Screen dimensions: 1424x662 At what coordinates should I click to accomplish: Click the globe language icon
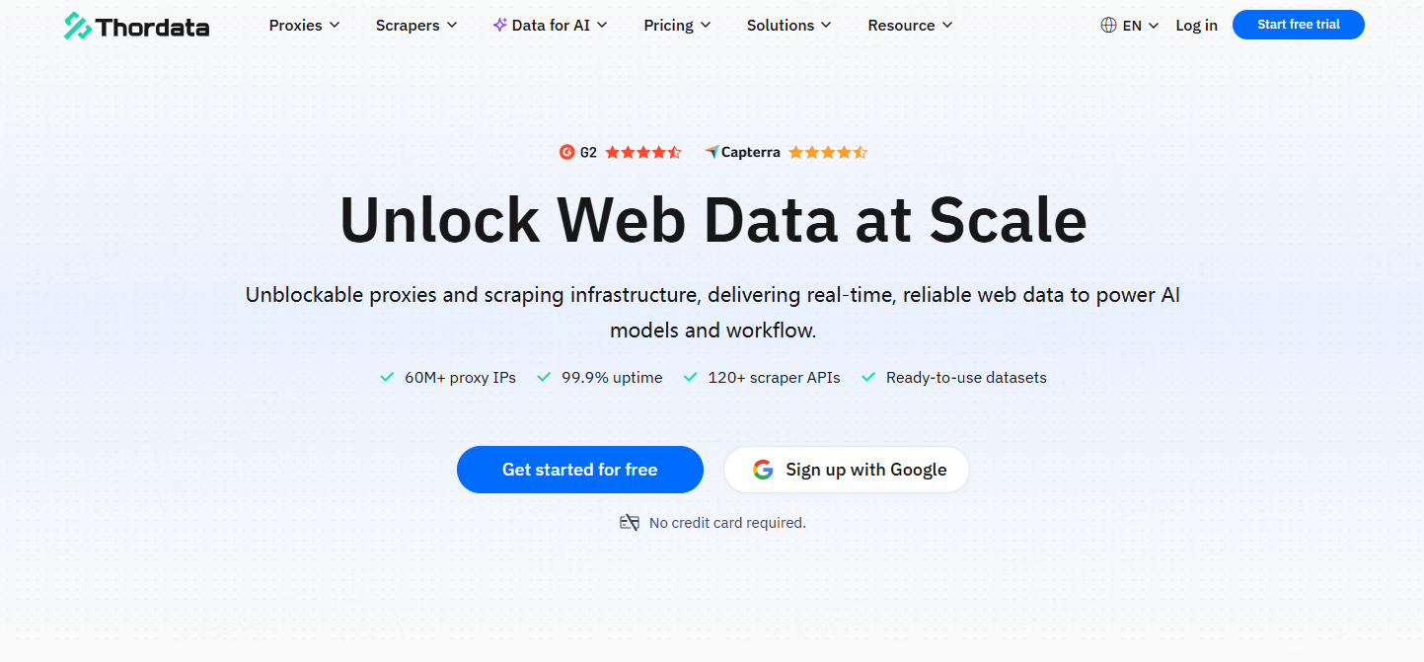click(1108, 26)
